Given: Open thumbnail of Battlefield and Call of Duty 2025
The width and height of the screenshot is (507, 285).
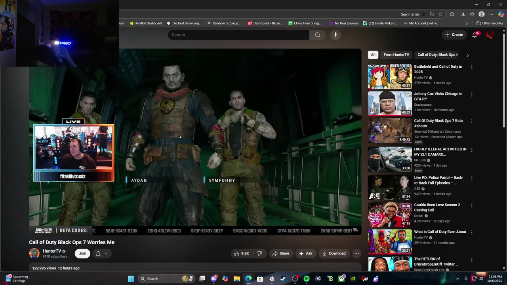Looking at the screenshot, I should pyautogui.click(x=390, y=76).
